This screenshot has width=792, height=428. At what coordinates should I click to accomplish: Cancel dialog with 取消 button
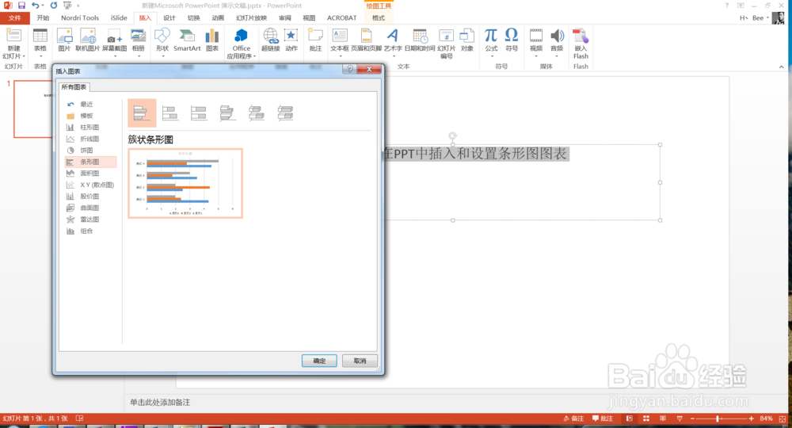coord(360,361)
